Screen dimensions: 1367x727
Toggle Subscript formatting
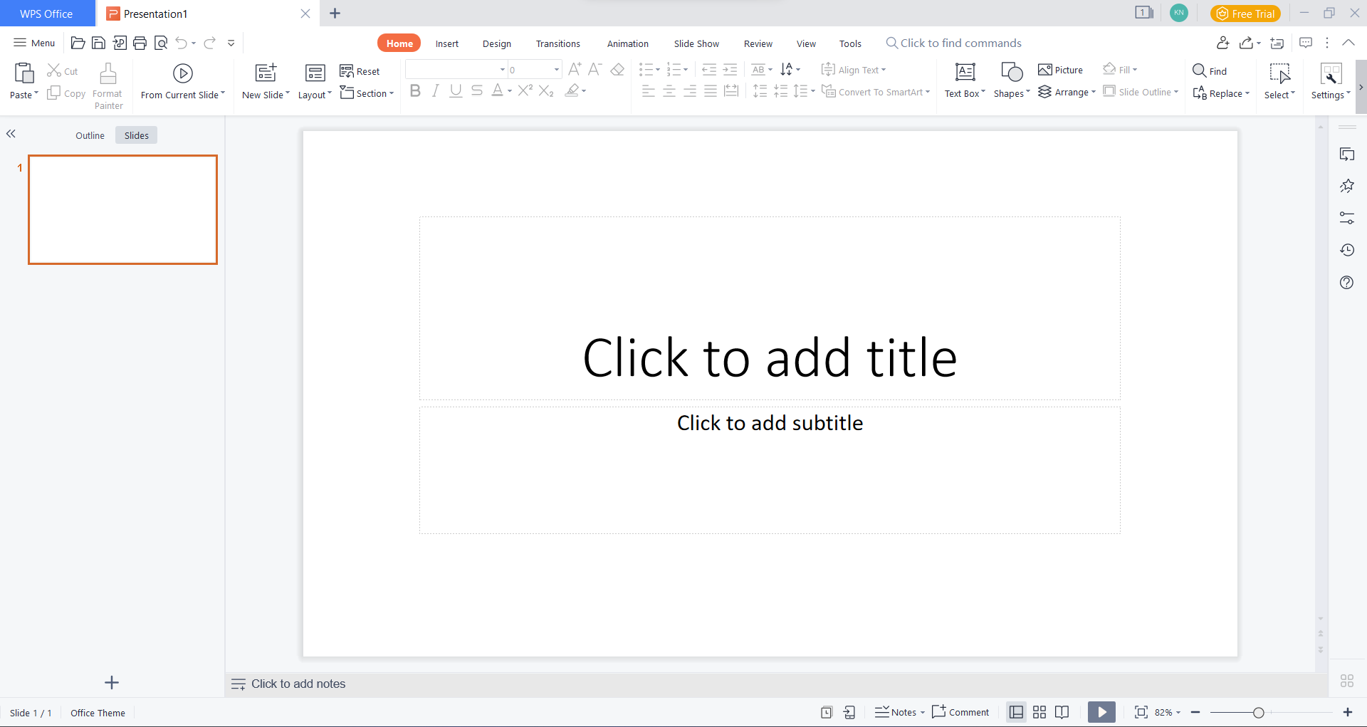click(x=546, y=90)
